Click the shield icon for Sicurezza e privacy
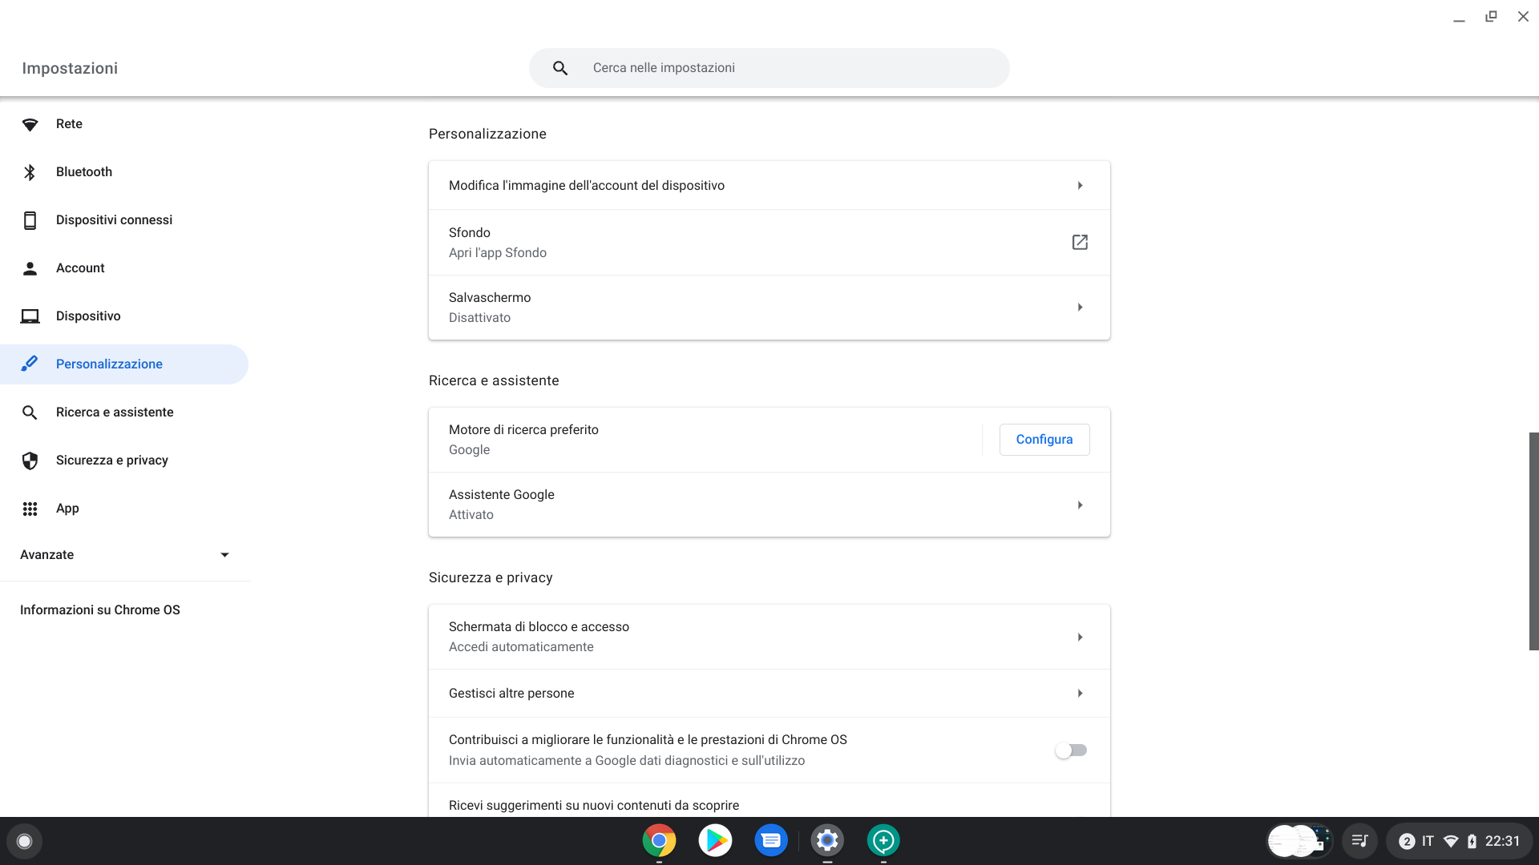The height and width of the screenshot is (865, 1539). [x=30, y=461]
